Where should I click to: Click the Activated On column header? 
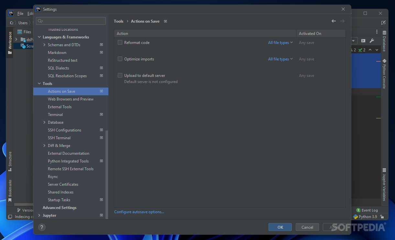coord(321,33)
